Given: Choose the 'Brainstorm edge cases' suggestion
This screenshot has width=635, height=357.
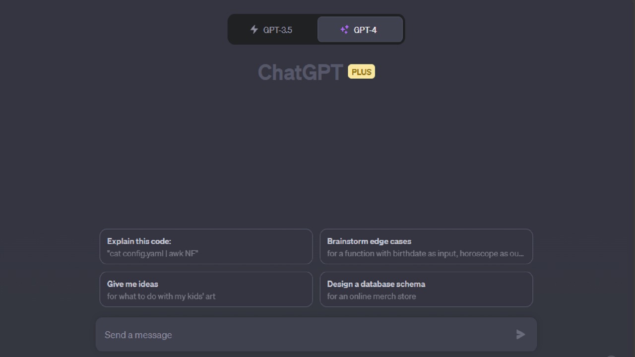Looking at the screenshot, I should (x=426, y=246).
